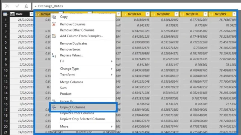Click the NZD/GBP data type icon
Image resolution: width=241 pixels, height=135 pixels.
[153, 14]
